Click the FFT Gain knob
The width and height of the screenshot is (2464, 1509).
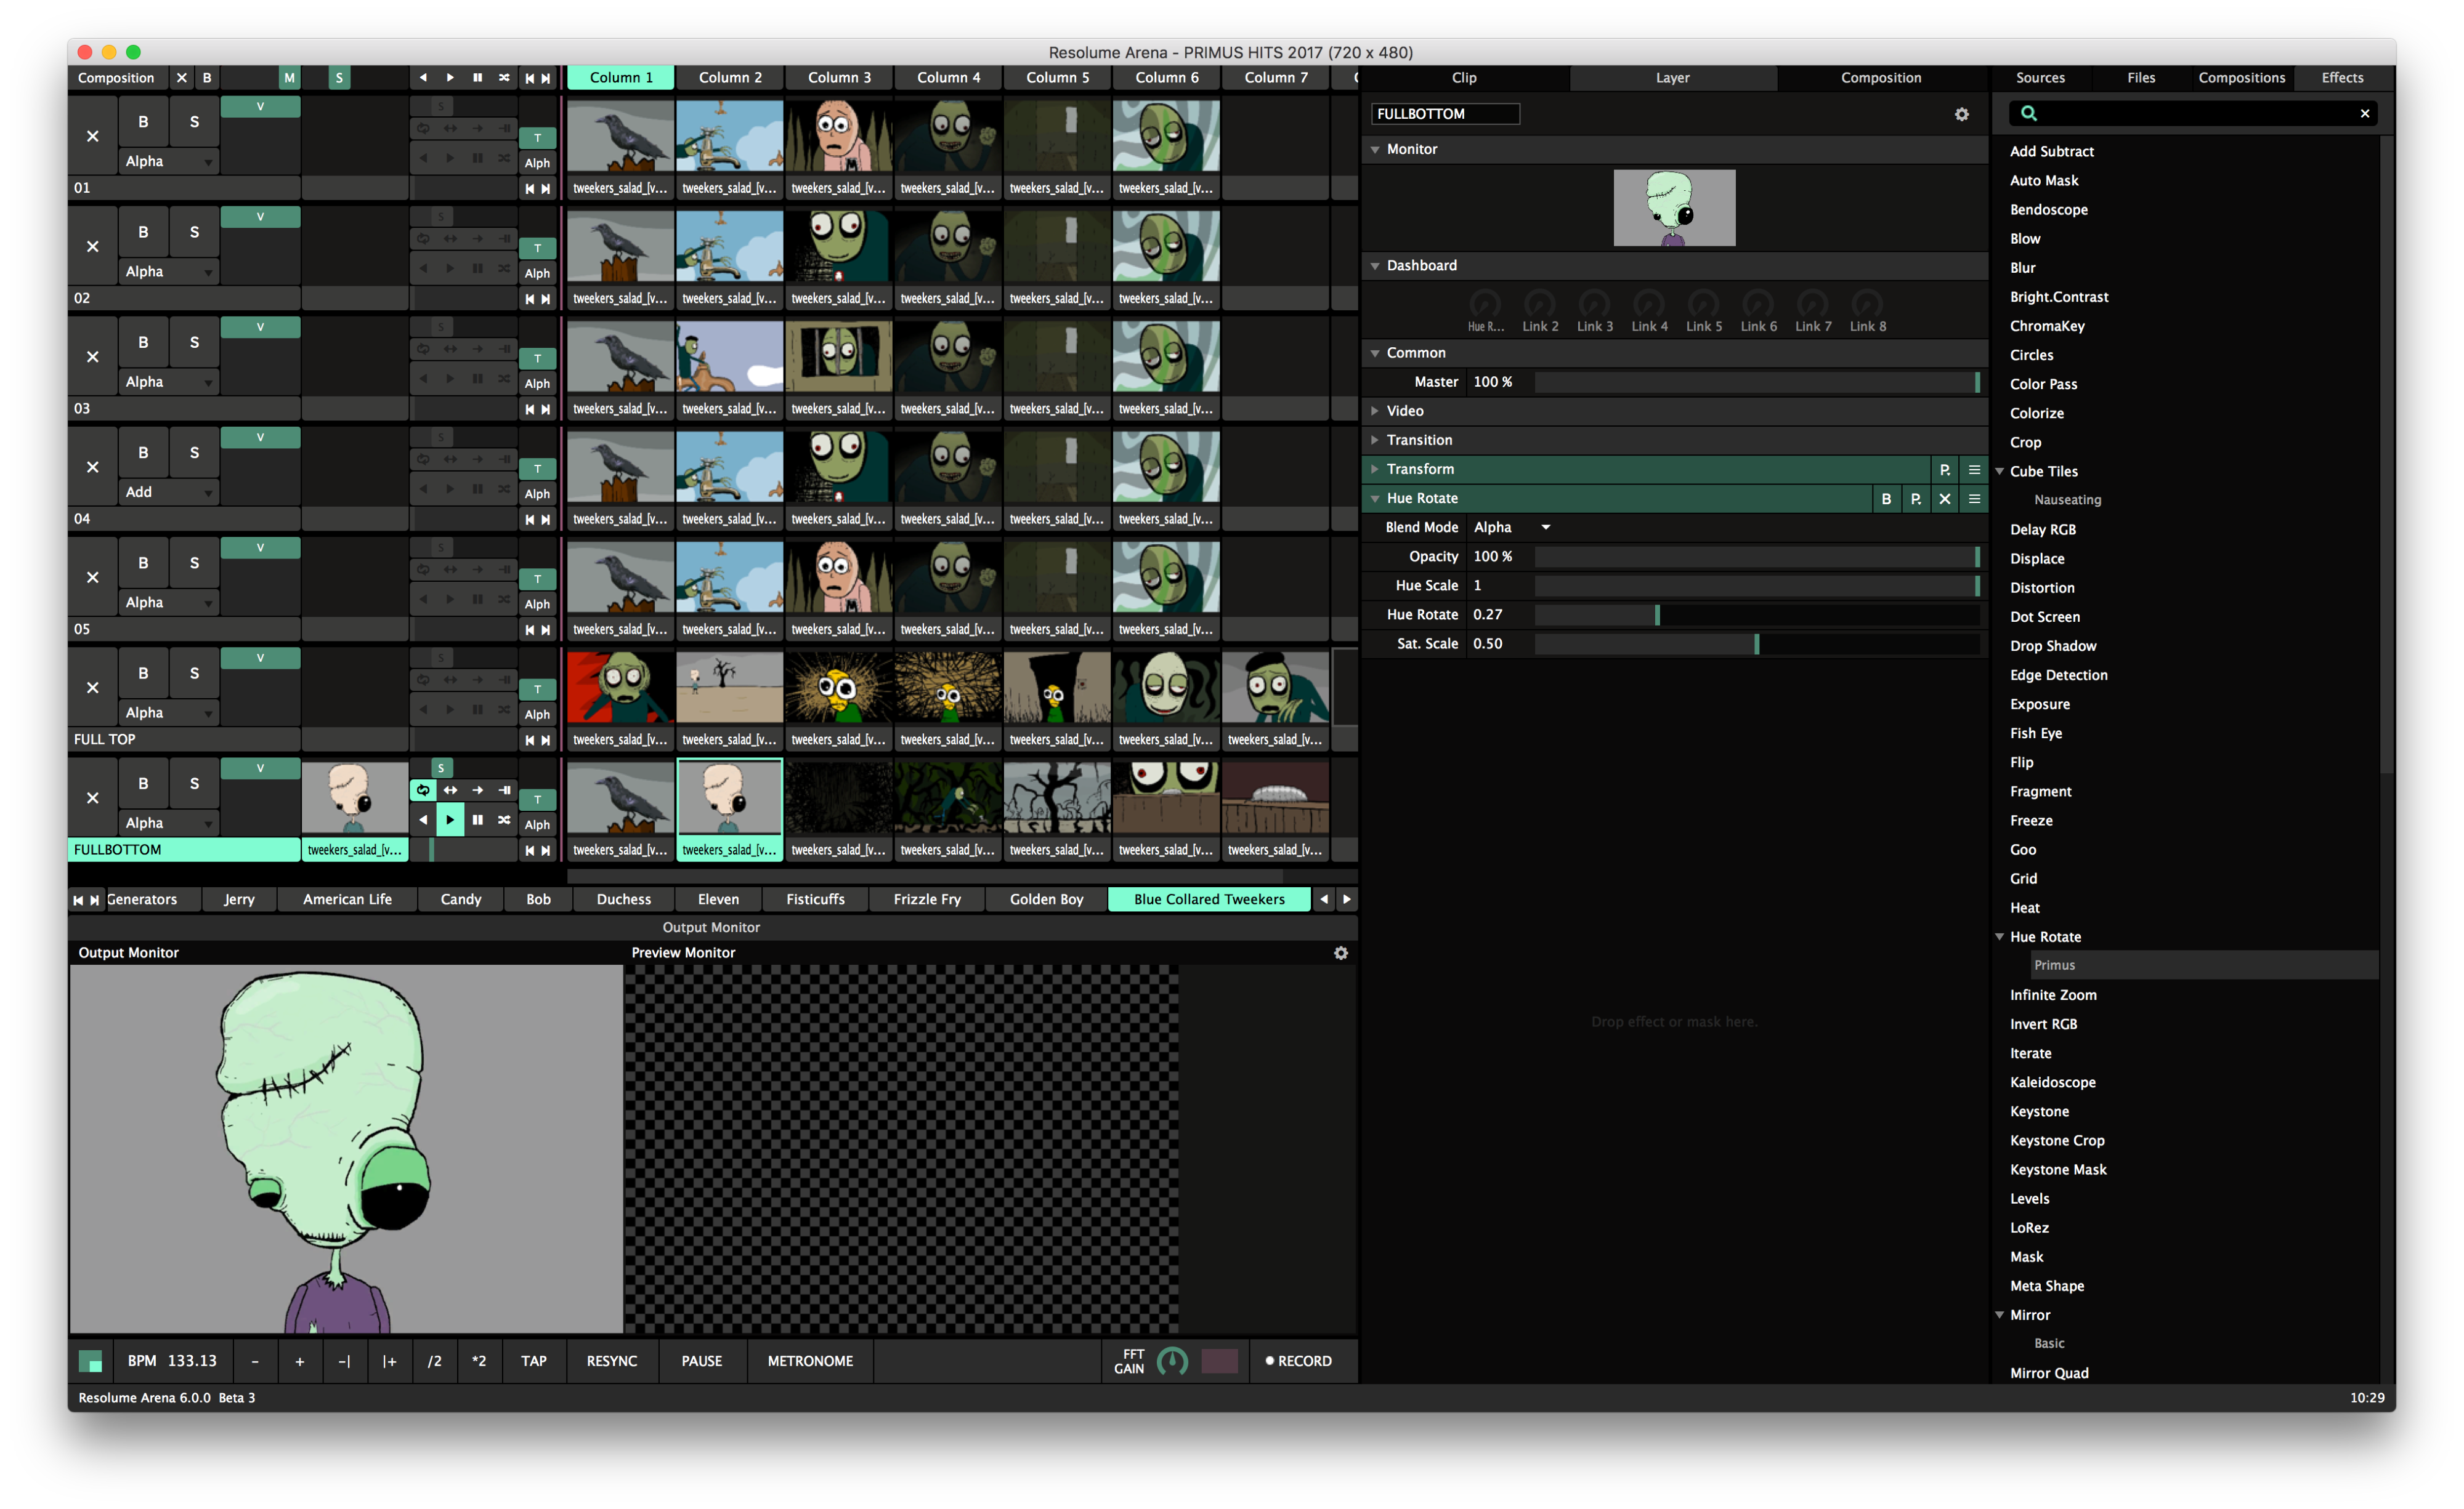(x=1172, y=1361)
